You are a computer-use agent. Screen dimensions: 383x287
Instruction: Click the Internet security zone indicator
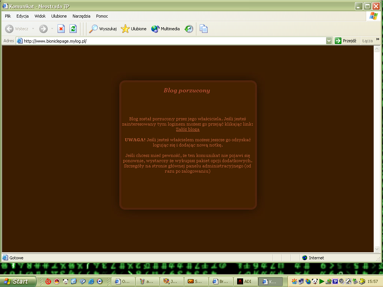pyautogui.click(x=313, y=258)
